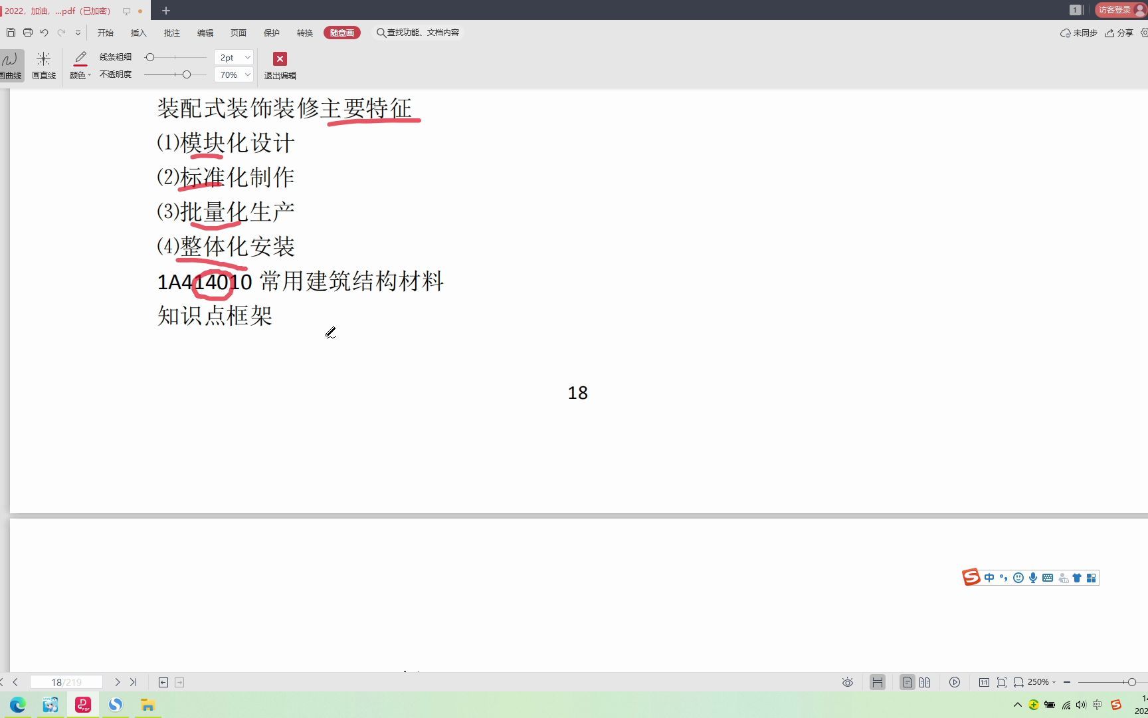Click the page number field showing 18
1148x718 pixels.
[66, 682]
